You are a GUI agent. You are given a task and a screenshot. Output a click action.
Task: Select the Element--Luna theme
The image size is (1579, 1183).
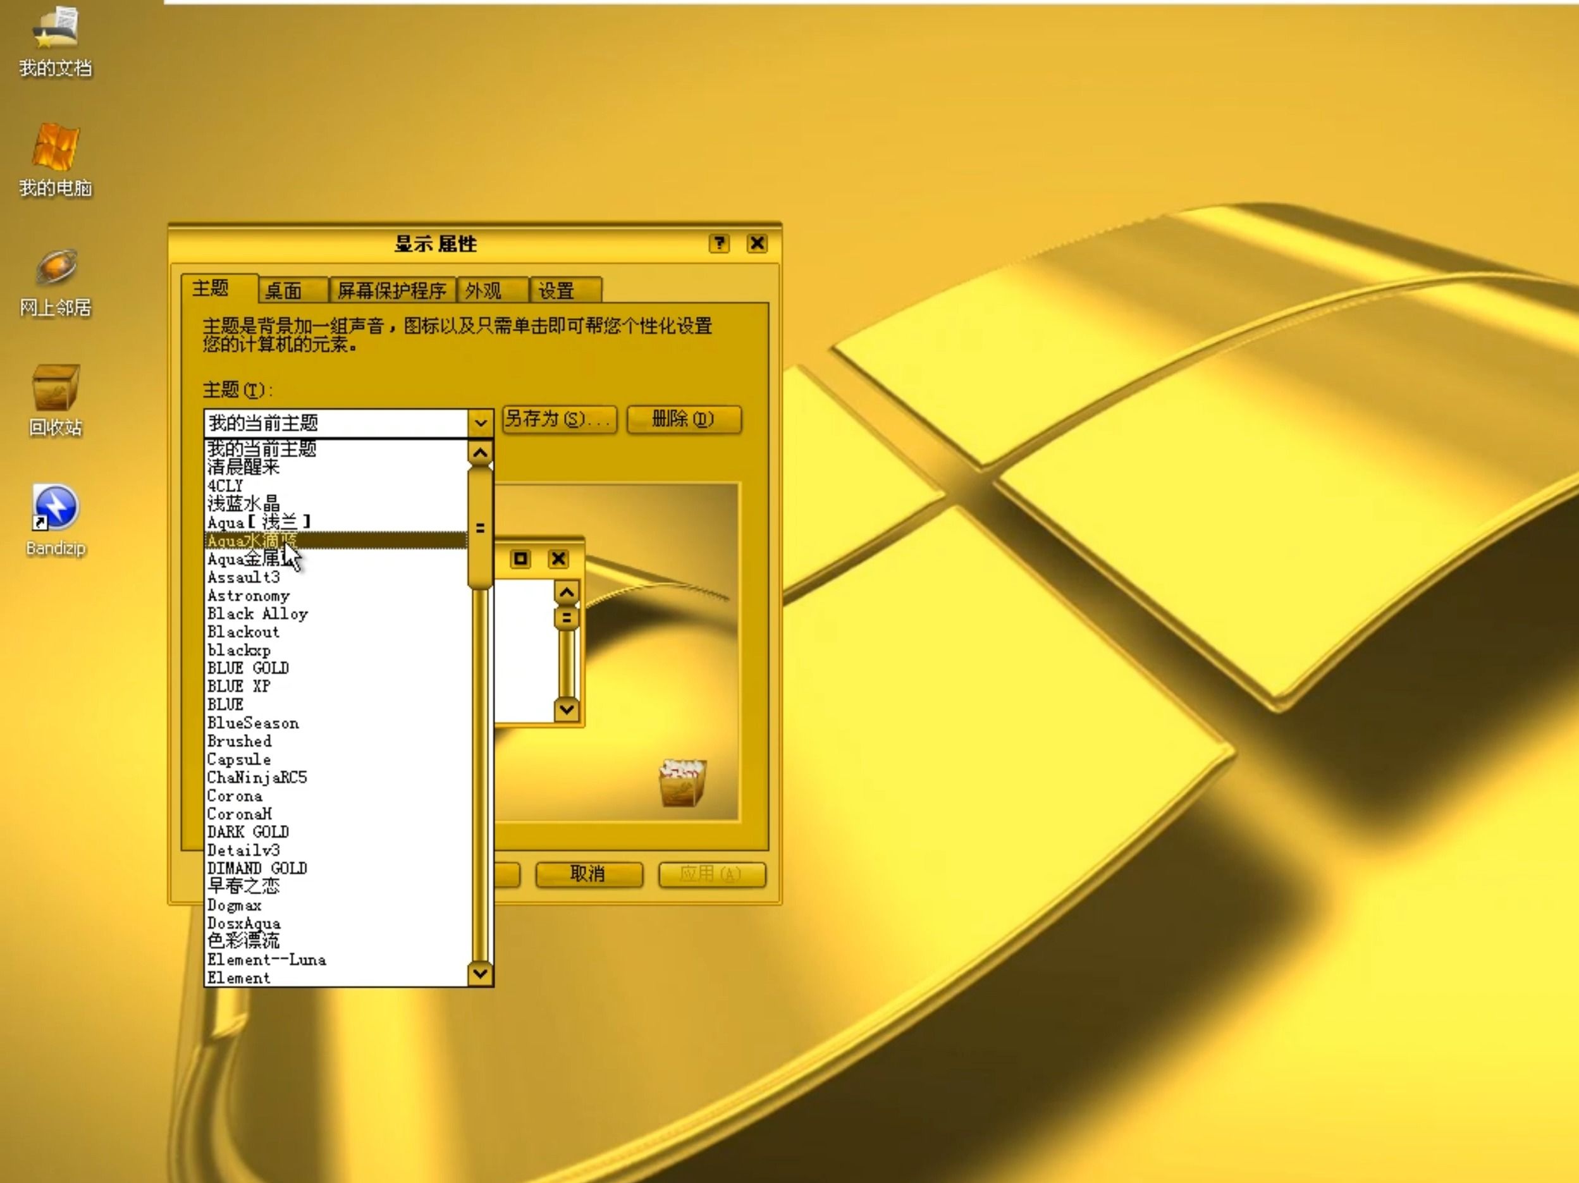coord(336,960)
